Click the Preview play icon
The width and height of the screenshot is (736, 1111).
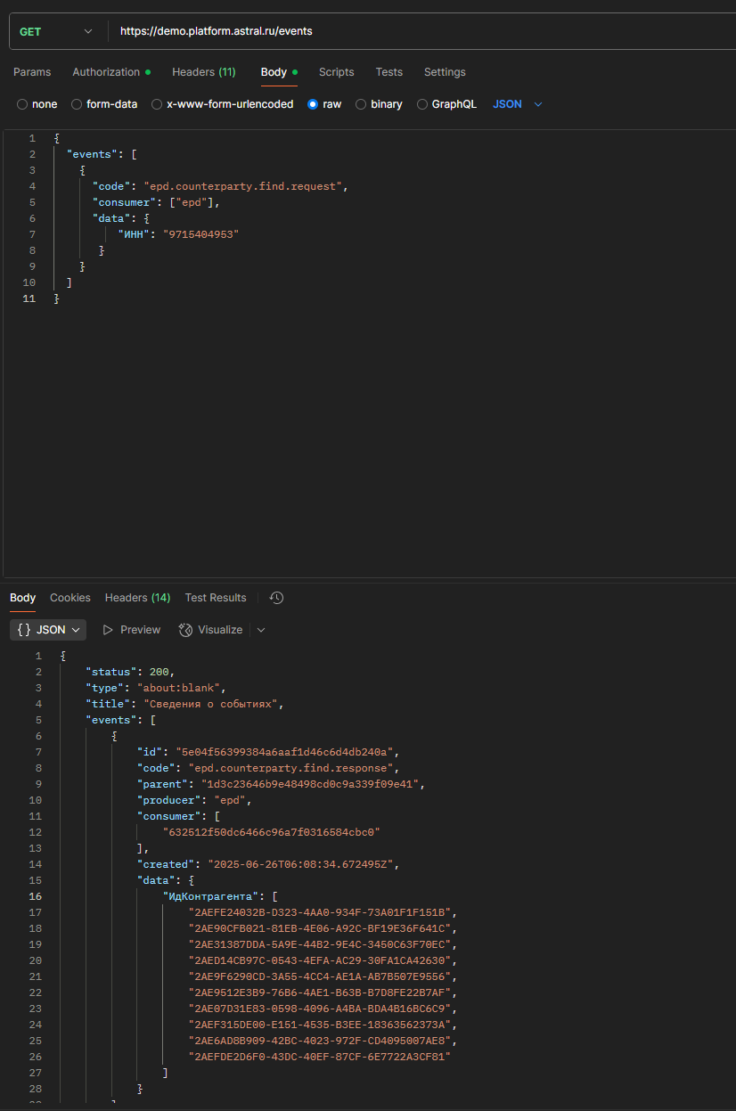(x=108, y=630)
